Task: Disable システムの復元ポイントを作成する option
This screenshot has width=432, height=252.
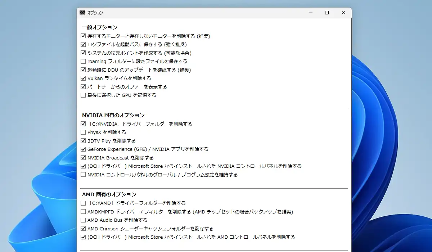Action: (84, 53)
